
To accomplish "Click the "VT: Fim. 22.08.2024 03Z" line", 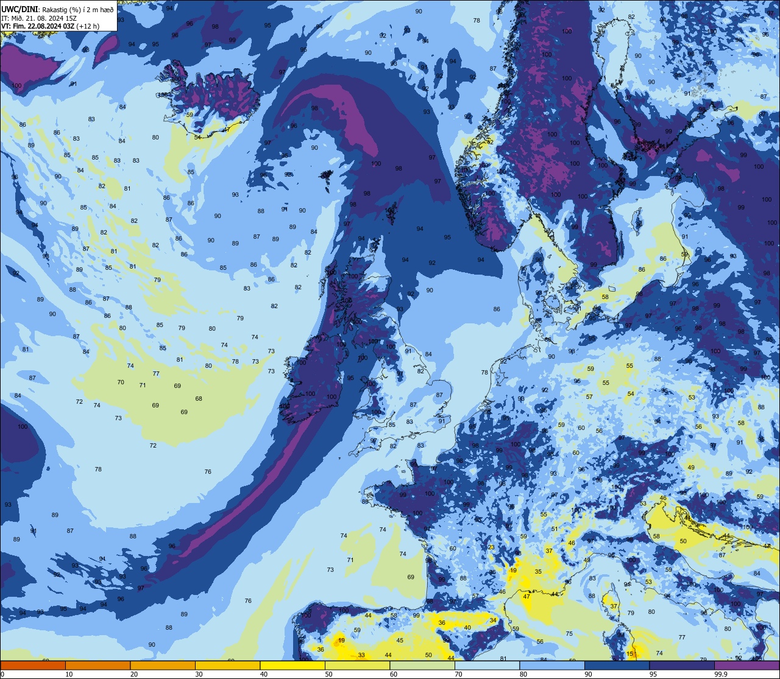I will pyautogui.click(x=50, y=26).
